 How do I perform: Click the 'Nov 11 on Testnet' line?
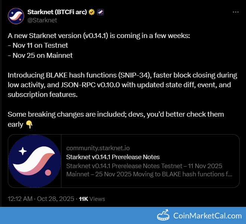38,45
